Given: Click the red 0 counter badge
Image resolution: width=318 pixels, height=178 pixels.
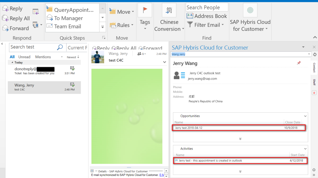Looking at the screenshot, I should (x=314, y=93).
